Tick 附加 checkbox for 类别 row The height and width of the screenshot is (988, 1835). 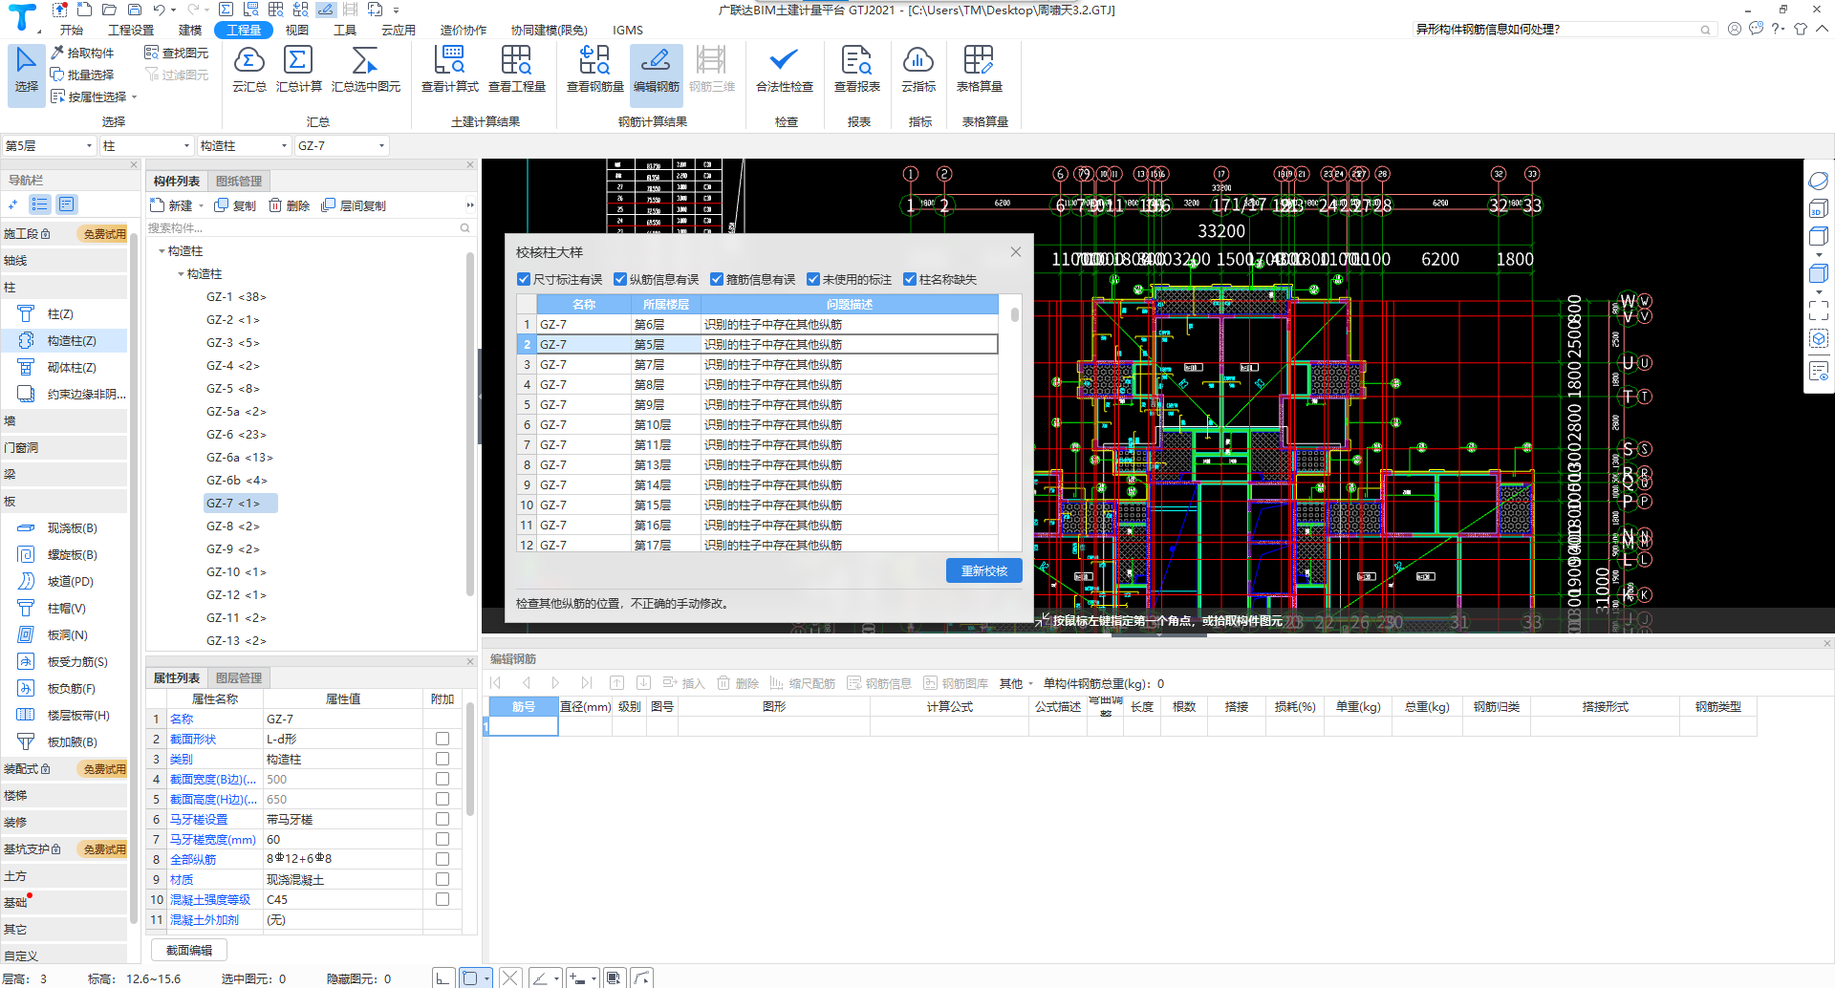click(443, 760)
